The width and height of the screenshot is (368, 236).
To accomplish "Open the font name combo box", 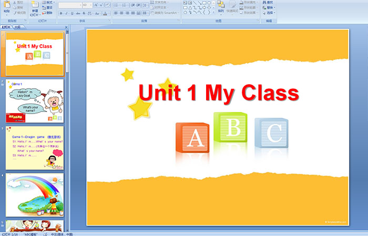I will point(70,5).
